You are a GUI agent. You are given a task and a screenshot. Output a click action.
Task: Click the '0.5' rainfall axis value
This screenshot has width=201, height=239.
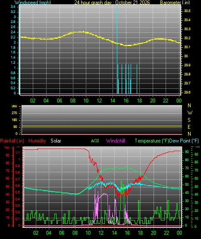click(18, 192)
